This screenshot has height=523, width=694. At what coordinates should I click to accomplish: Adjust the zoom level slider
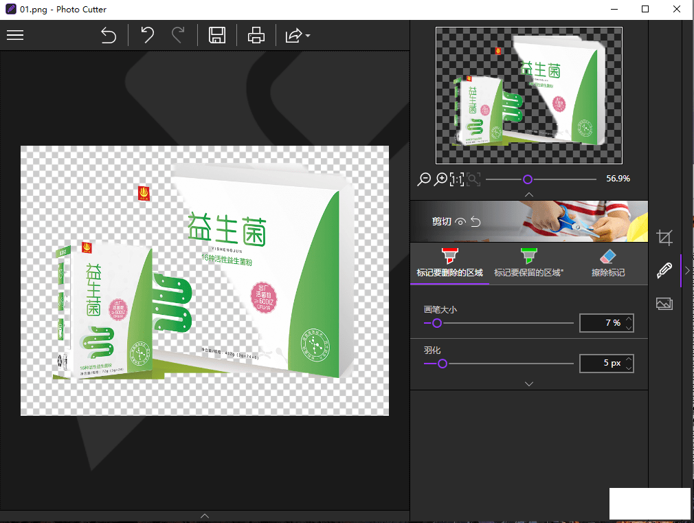click(x=528, y=179)
